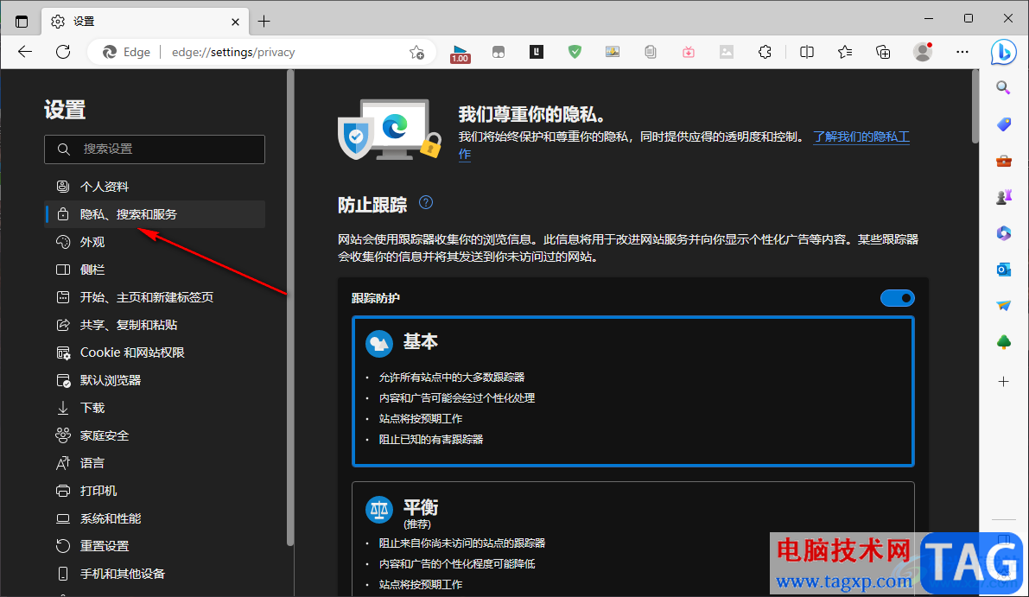Screen dimensions: 1029x597
Task: Open the black L extension icon
Action: pos(537,52)
